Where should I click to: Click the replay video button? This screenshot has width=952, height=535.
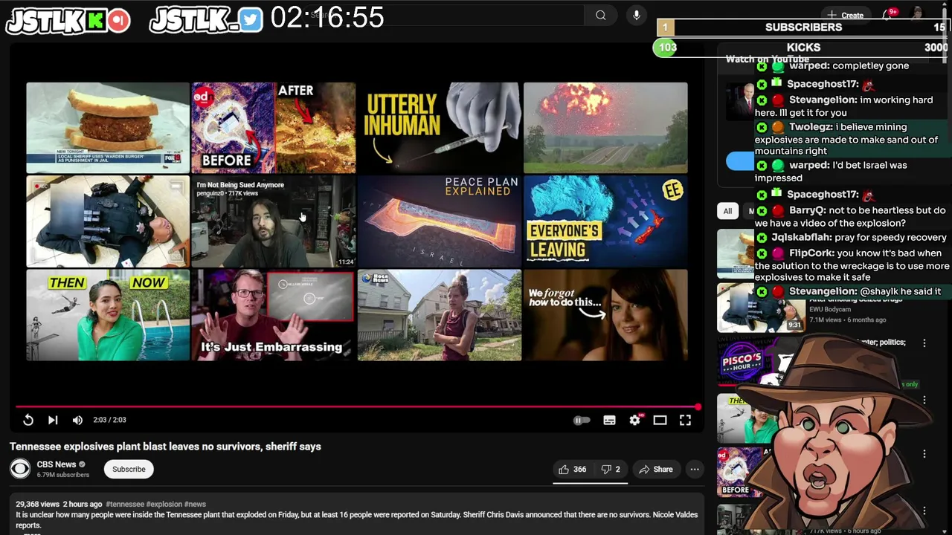click(x=28, y=420)
